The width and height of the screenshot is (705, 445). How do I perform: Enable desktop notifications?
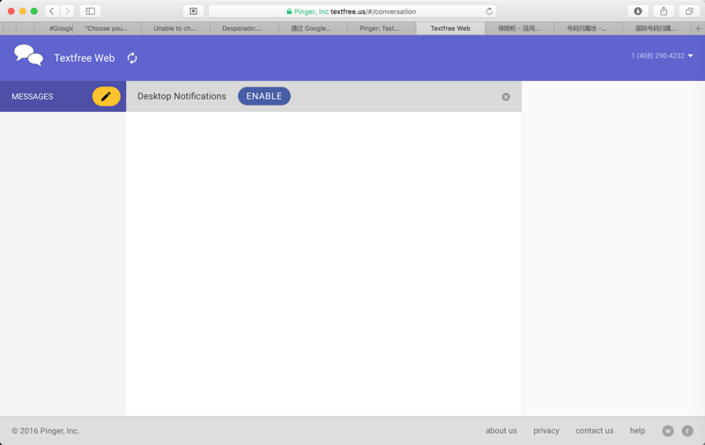[x=263, y=96]
